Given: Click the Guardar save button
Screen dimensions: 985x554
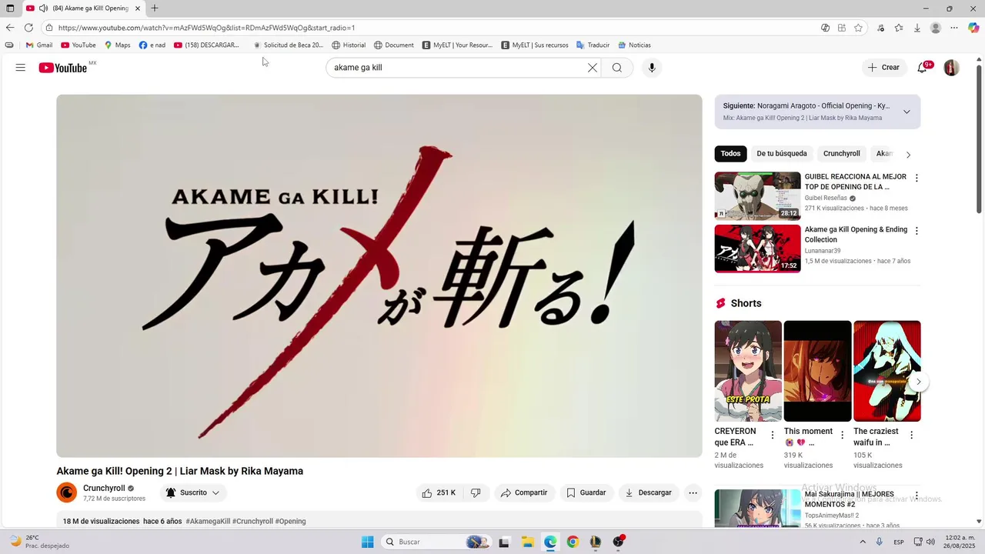Looking at the screenshot, I should click(x=586, y=492).
